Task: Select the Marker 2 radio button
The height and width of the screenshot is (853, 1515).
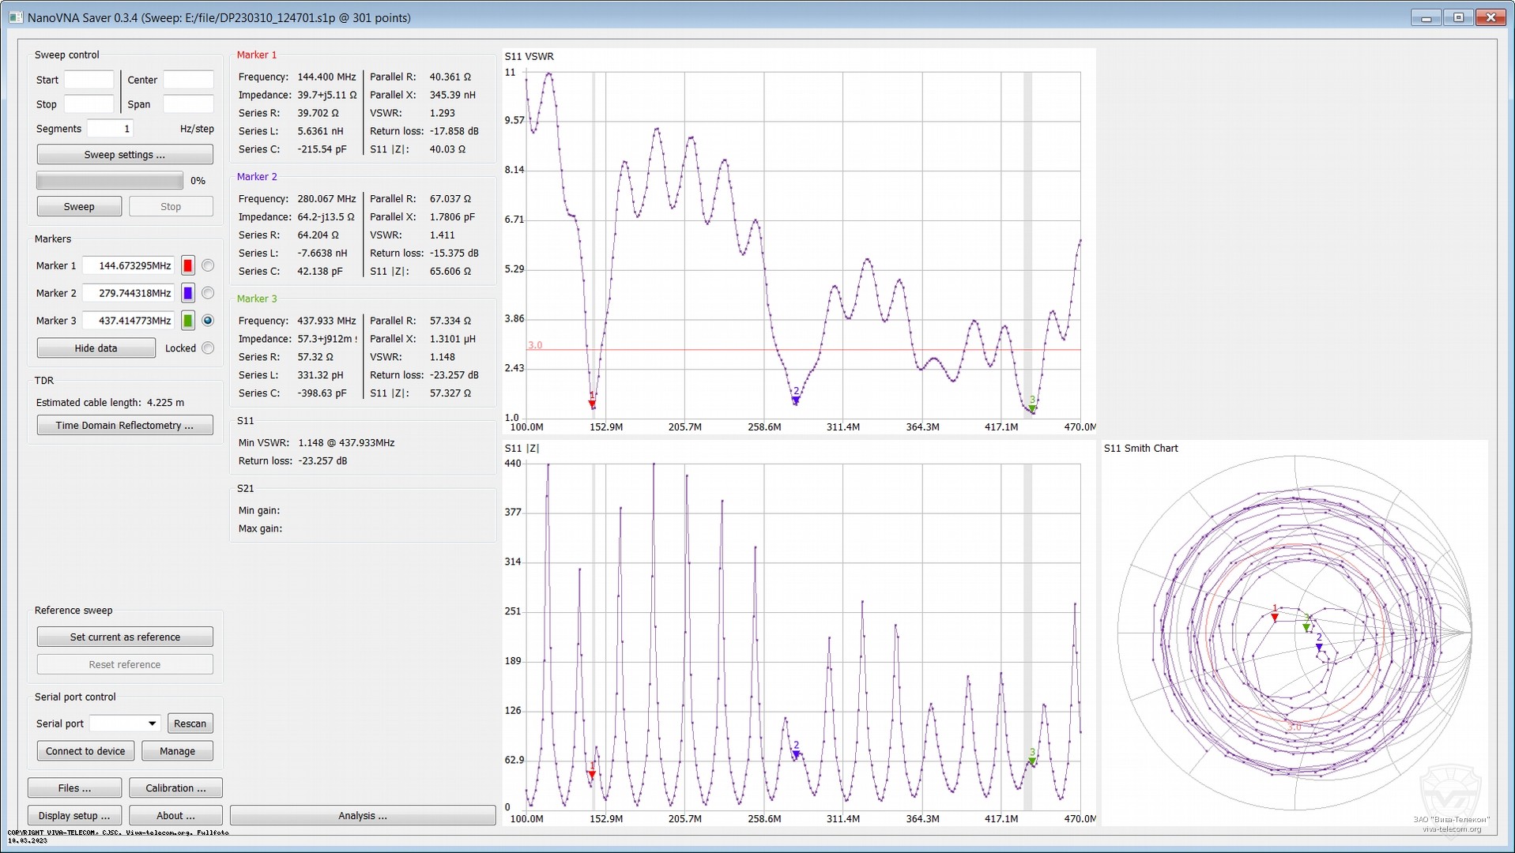Action: coord(208,293)
